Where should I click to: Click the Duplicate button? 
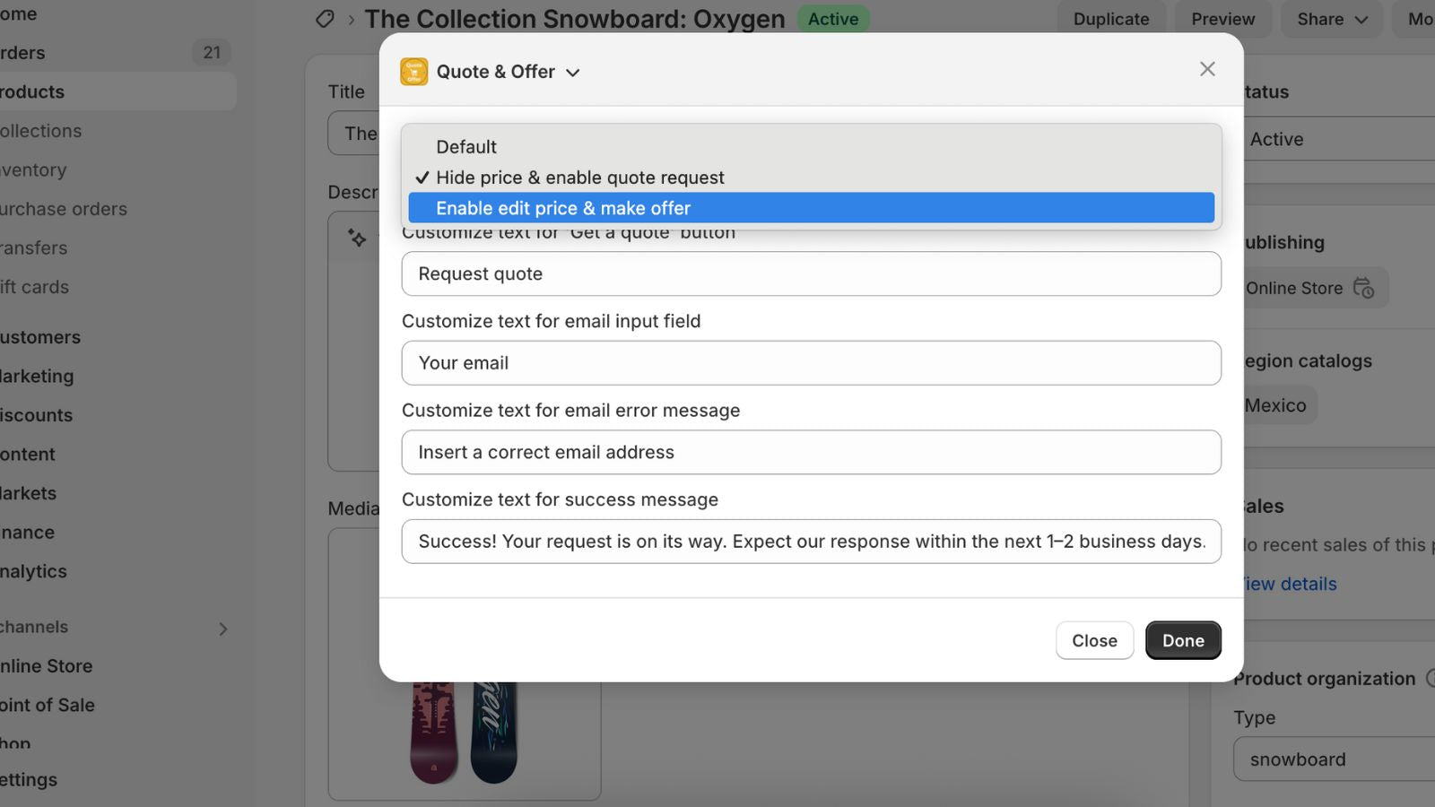point(1110,19)
